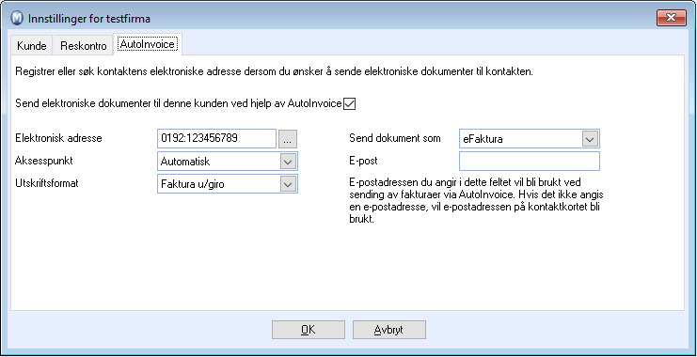
Task: Click the Elektronisk adresse label
Action: [x=58, y=138]
